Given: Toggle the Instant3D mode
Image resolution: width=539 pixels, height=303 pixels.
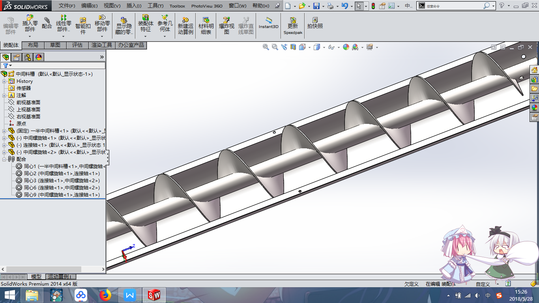Looking at the screenshot, I should click(x=269, y=23).
